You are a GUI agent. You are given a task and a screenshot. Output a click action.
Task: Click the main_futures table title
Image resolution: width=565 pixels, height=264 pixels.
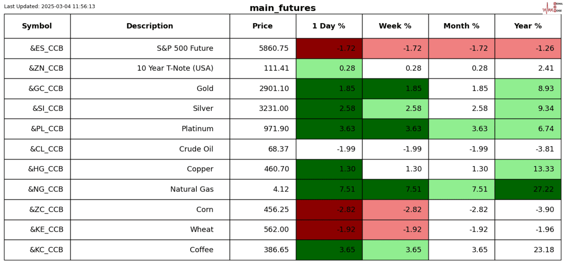pos(282,8)
